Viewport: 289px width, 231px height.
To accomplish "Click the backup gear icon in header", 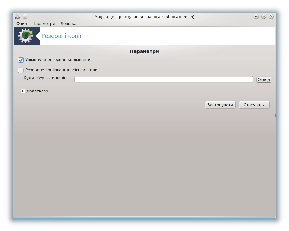I will 25,36.
